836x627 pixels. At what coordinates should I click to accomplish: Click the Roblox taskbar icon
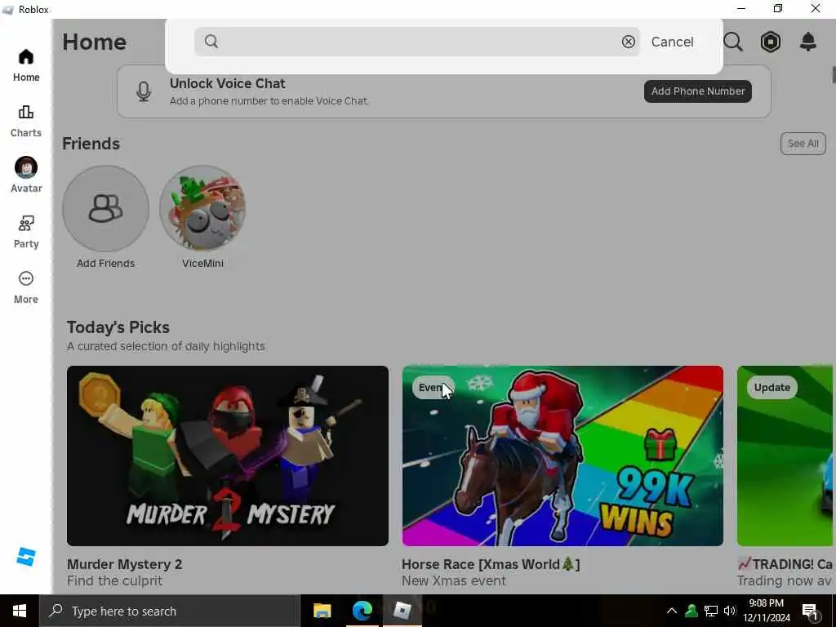(402, 611)
